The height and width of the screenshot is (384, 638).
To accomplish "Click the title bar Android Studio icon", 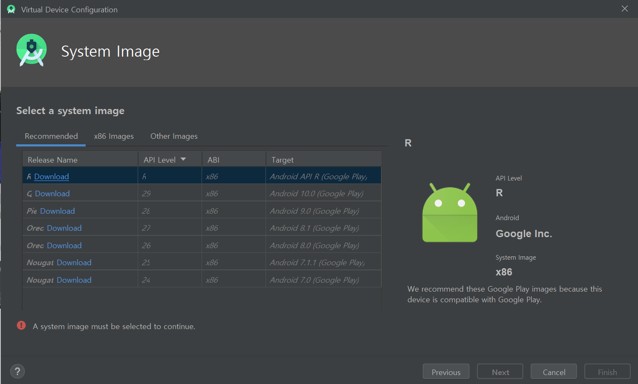I will [11, 9].
